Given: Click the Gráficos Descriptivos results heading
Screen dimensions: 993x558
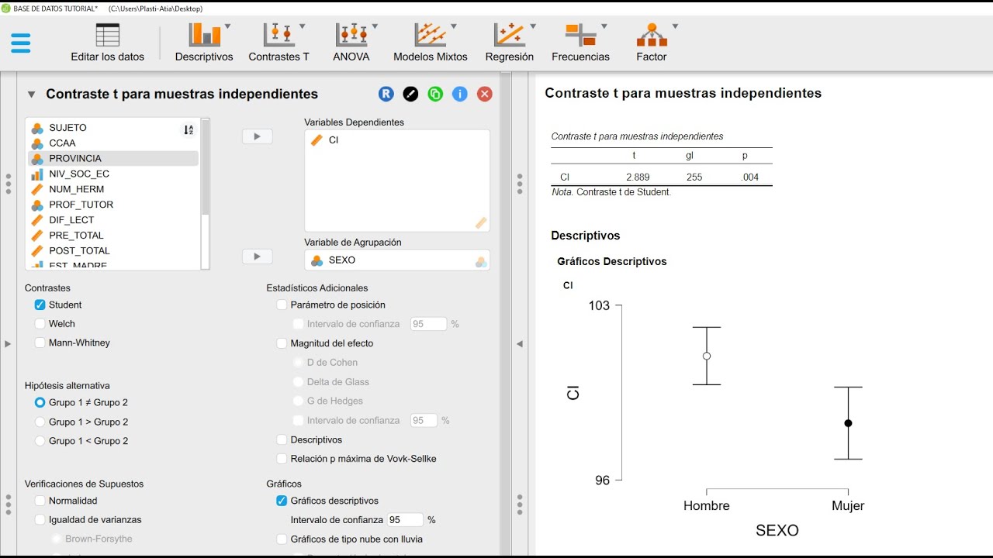Looking at the screenshot, I should [x=612, y=262].
